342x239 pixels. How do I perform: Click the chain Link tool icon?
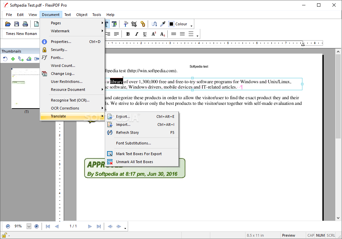tap(143, 24)
